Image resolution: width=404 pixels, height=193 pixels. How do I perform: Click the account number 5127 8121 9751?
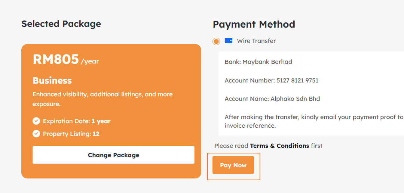297,80
